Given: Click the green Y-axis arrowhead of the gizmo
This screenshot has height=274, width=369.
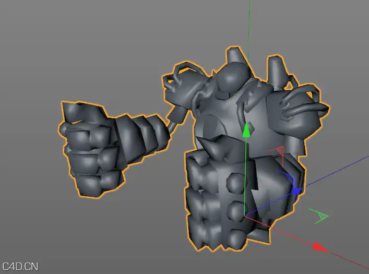Looking at the screenshot, I should (x=246, y=129).
